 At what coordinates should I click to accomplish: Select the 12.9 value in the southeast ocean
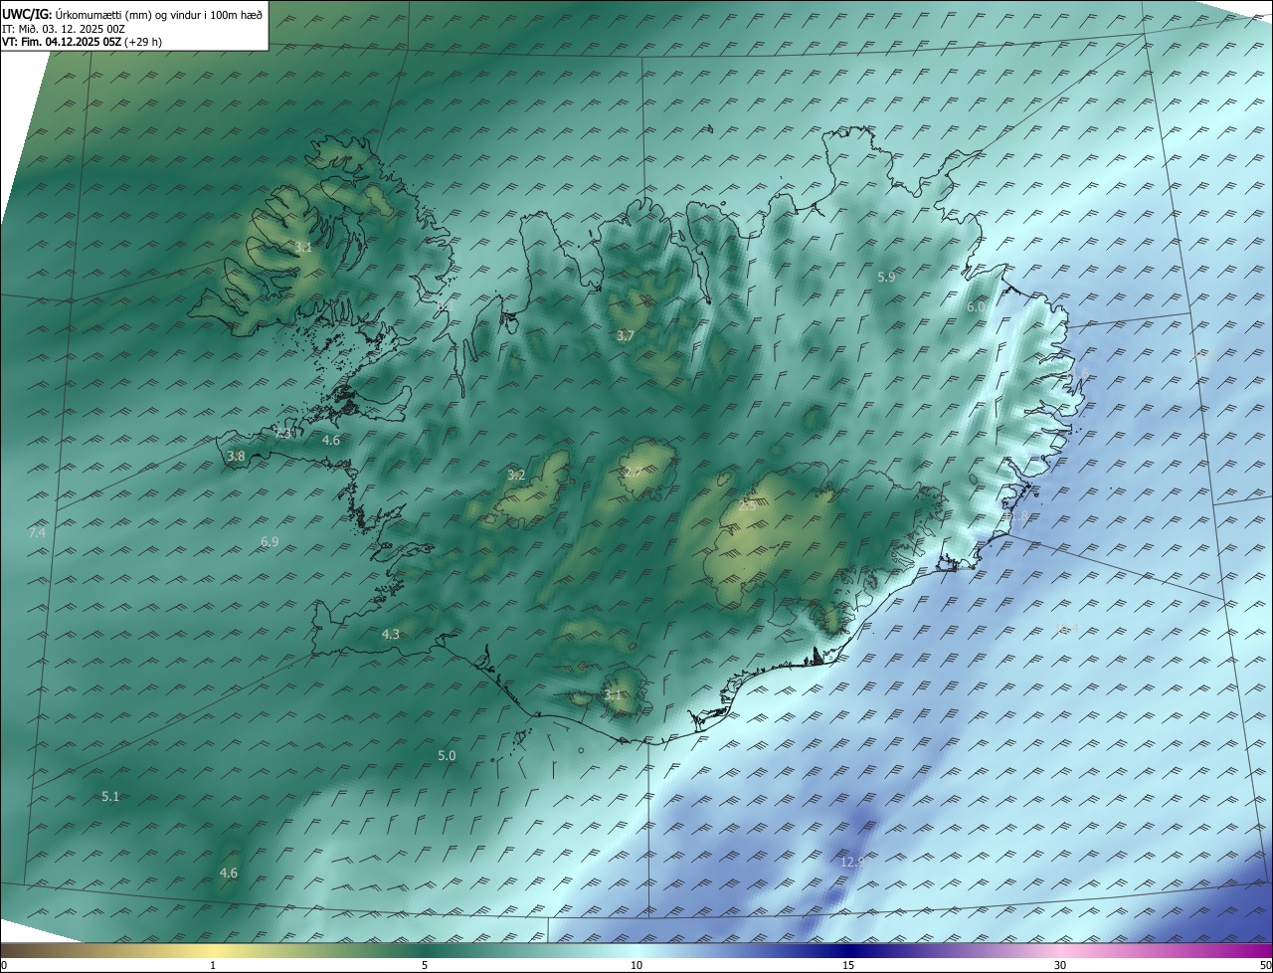(x=852, y=863)
